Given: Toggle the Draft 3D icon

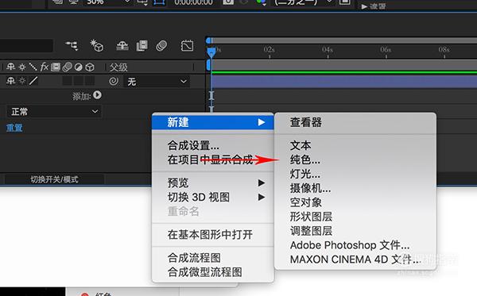Looking at the screenshot, I should [x=97, y=46].
